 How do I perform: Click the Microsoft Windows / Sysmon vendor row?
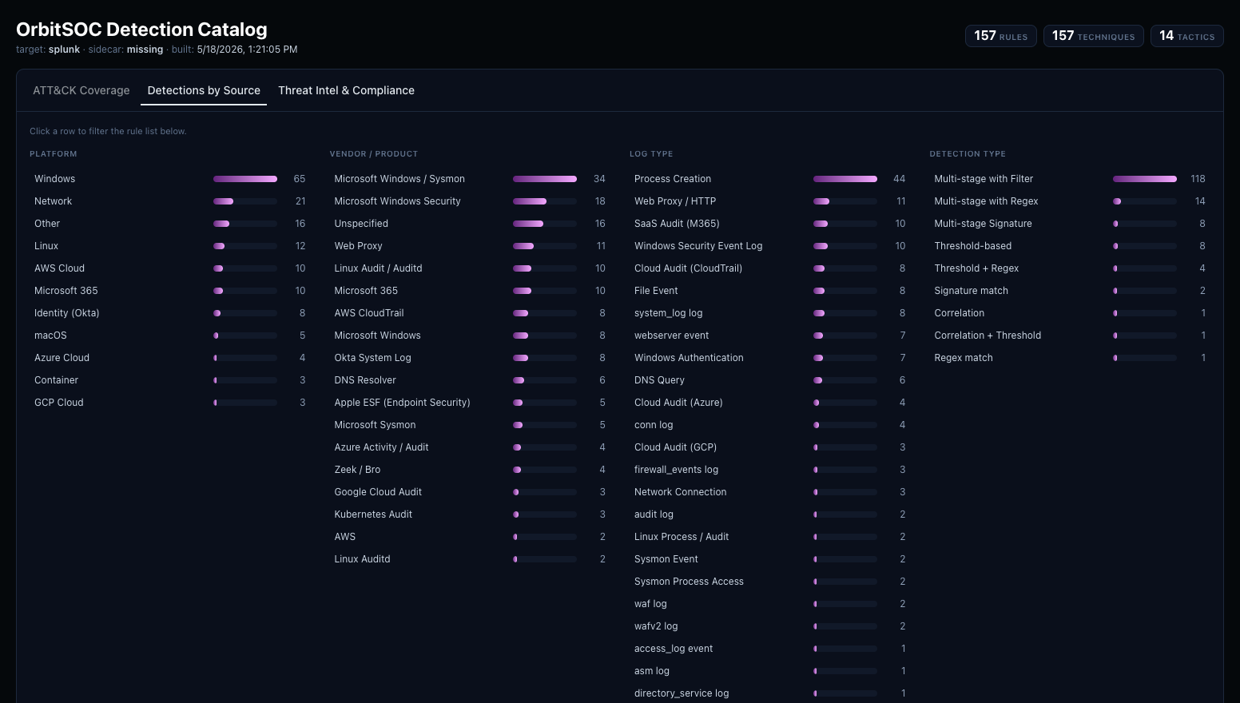click(x=470, y=179)
